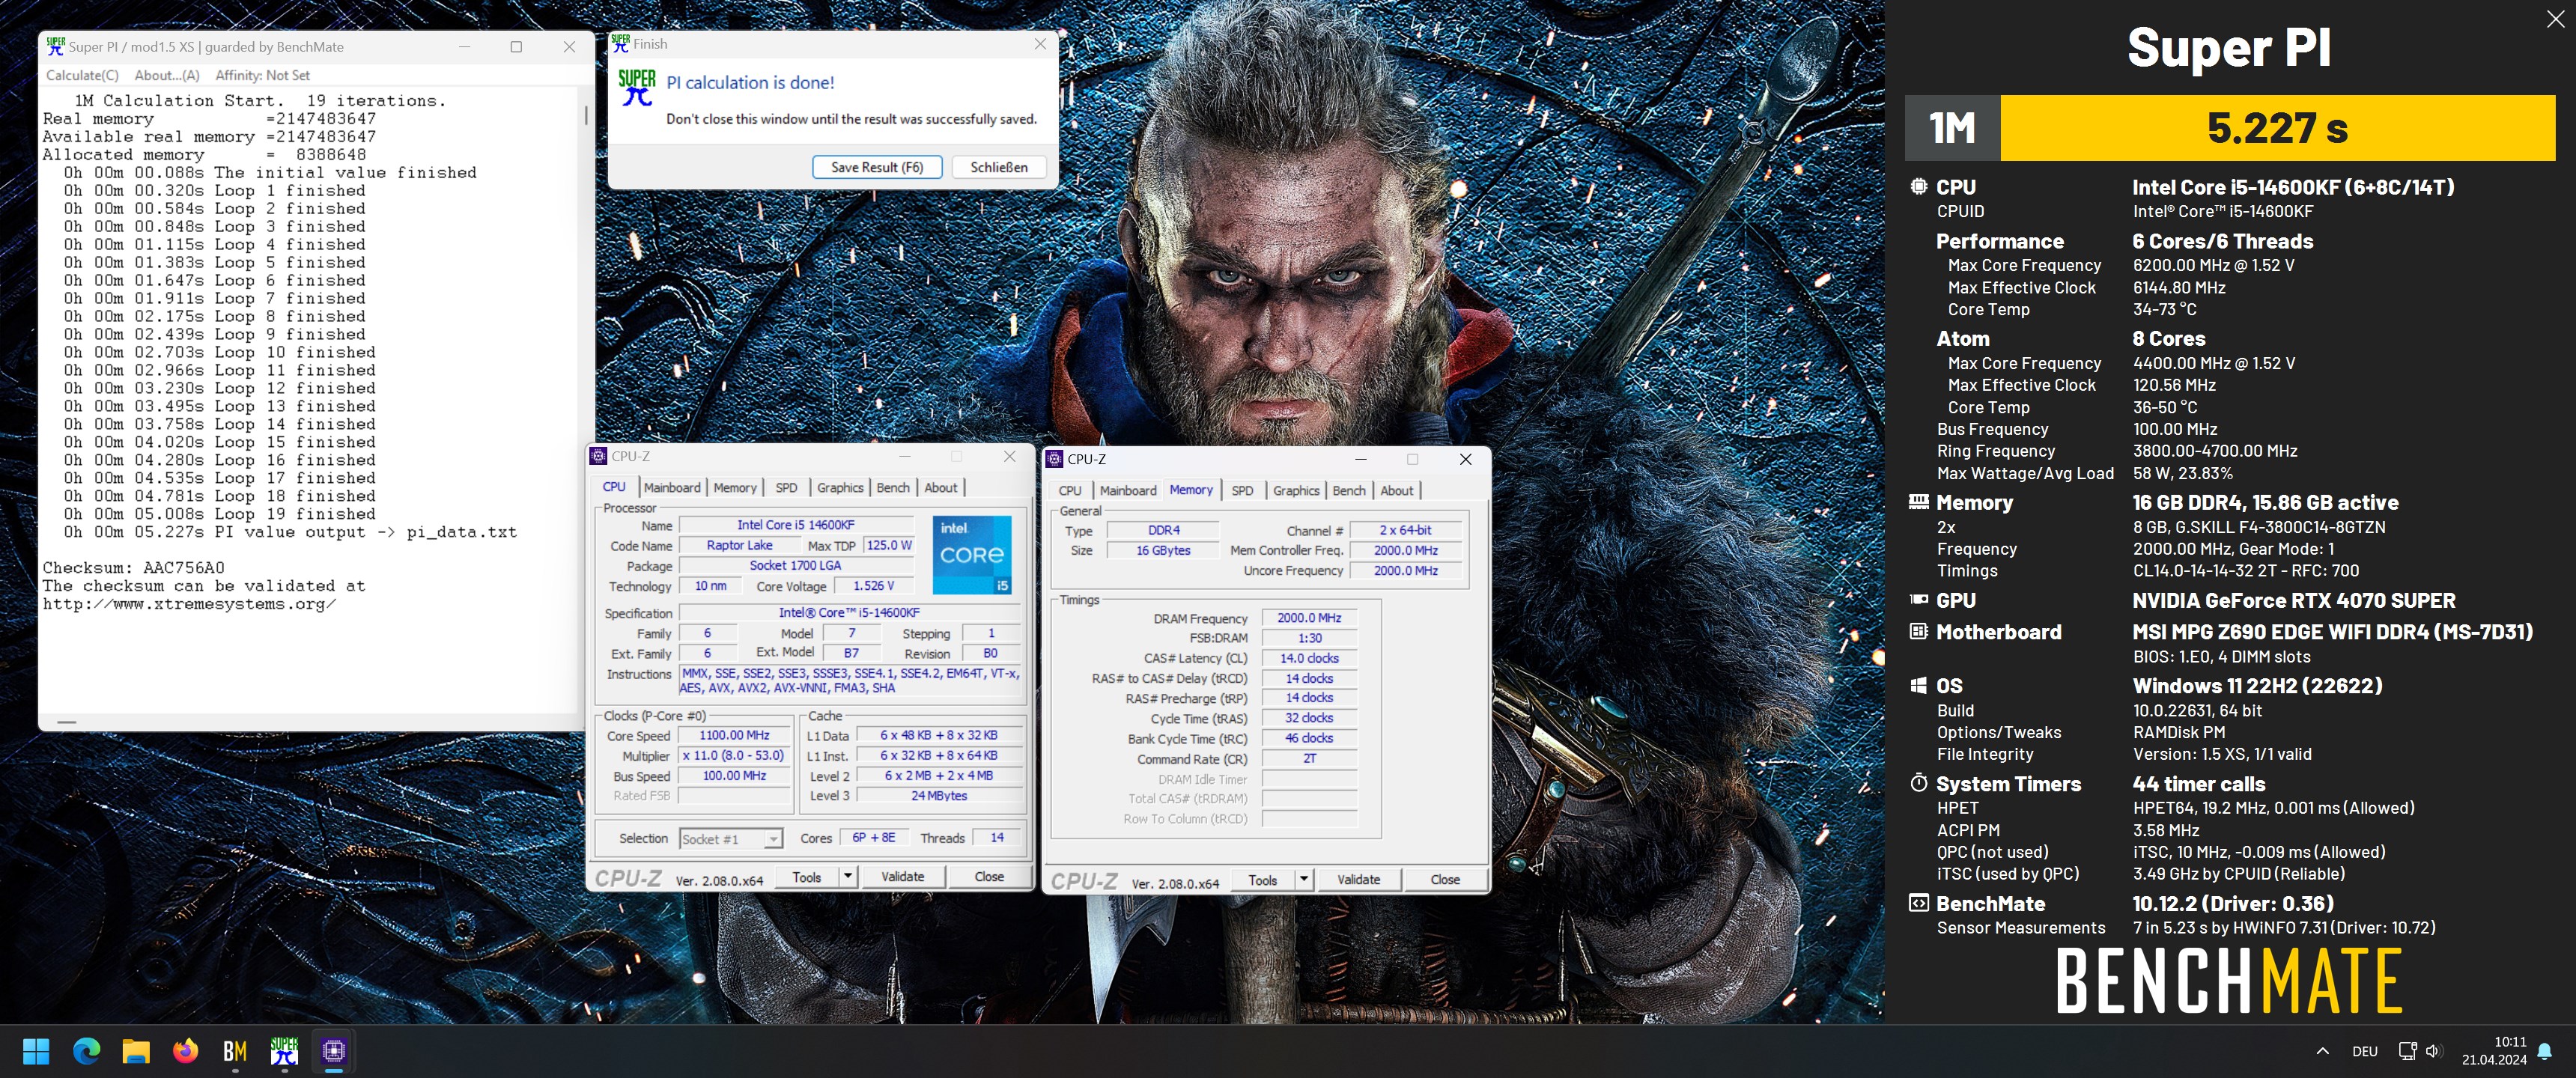The image size is (2576, 1078).
Task: Click Affinity: Not Set menu item
Action: pos(263,75)
